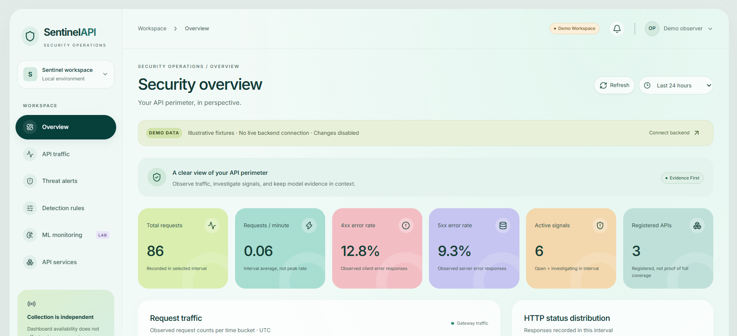
Task: Click Workspace breadcrumb link
Action: click(x=152, y=29)
